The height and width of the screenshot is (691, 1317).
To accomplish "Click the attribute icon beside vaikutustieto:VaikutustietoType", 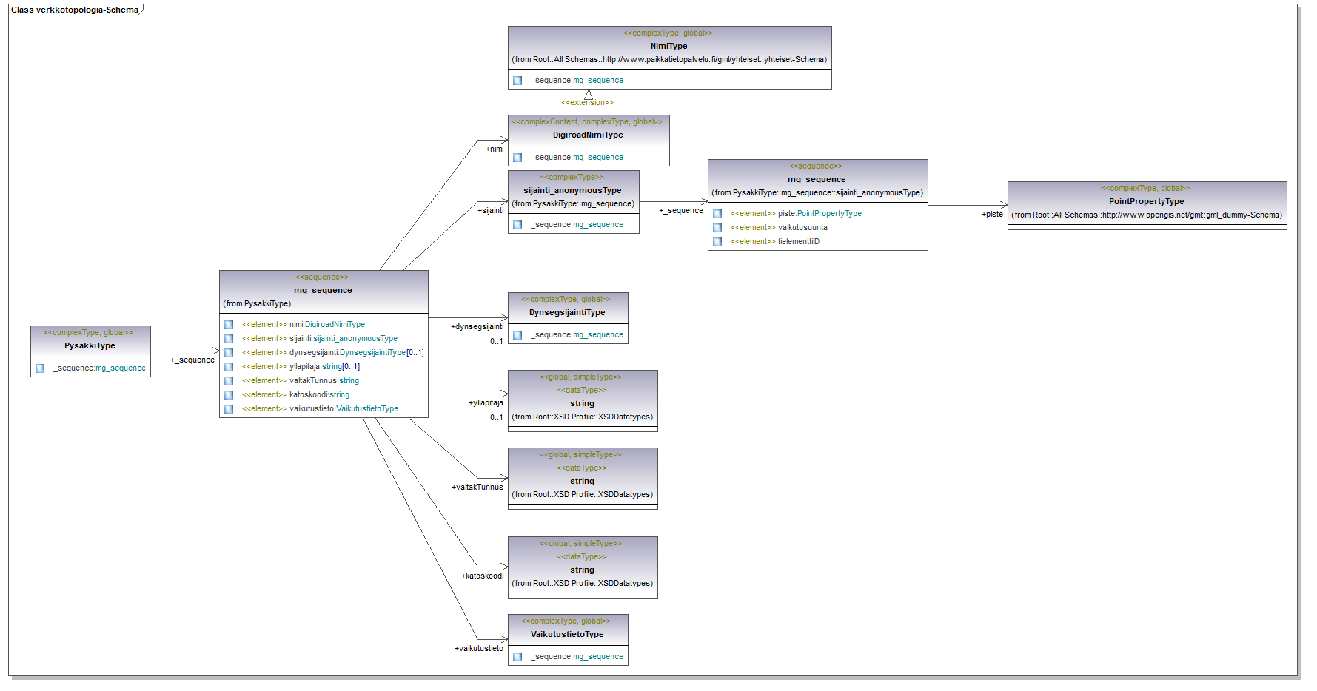I will (x=229, y=409).
